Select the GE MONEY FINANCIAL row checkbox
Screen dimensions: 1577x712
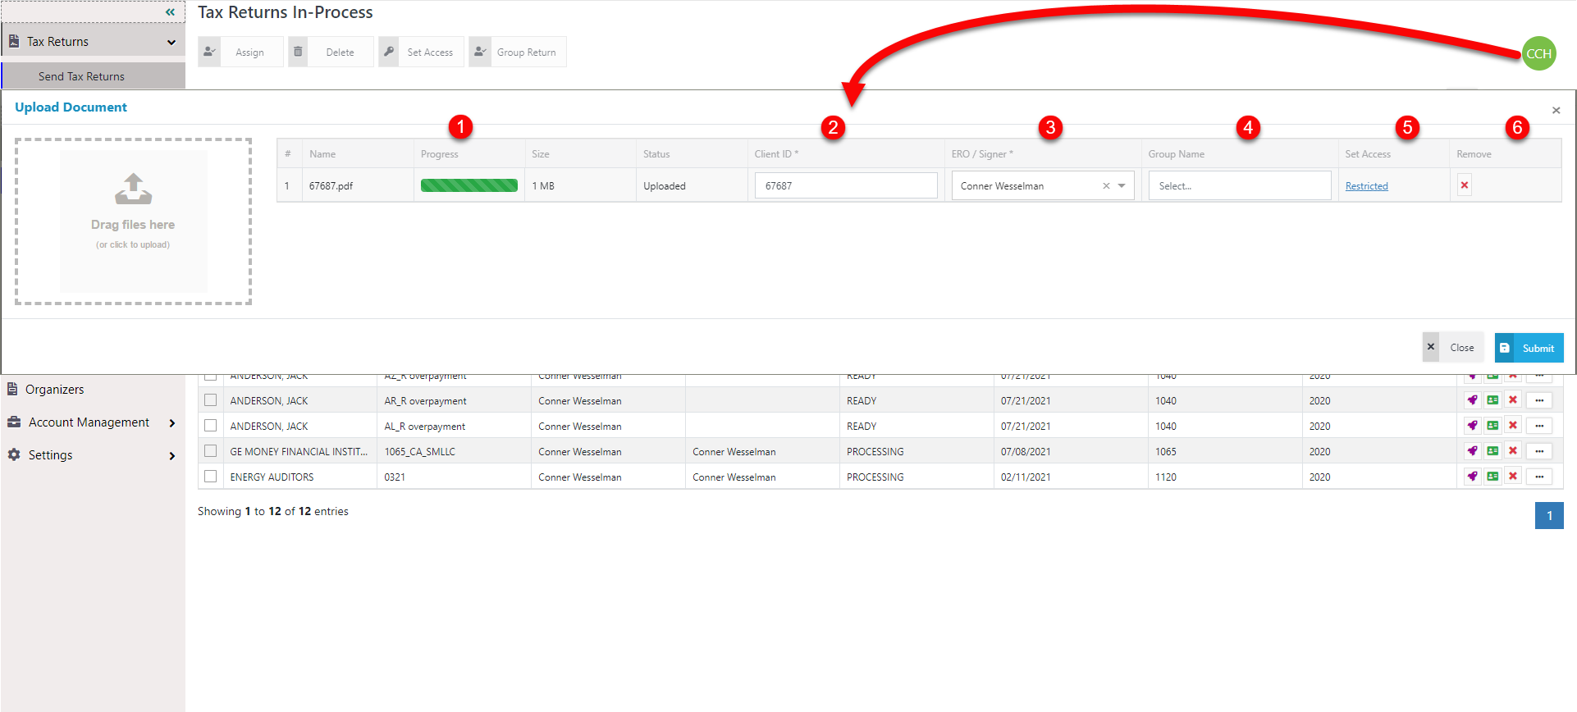(x=211, y=451)
